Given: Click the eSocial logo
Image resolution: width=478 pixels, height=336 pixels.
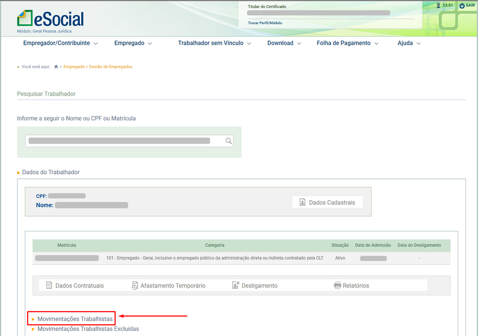Looking at the screenshot, I should pyautogui.click(x=50, y=19).
